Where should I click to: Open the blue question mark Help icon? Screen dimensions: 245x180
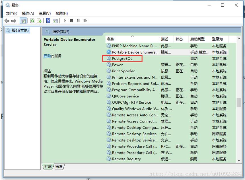pos(48,21)
